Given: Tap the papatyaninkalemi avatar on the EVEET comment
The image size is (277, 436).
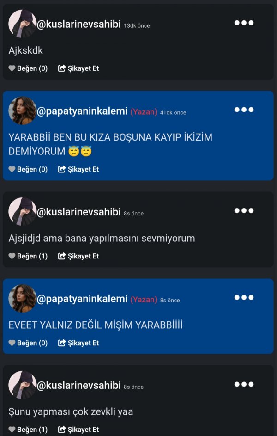Looking at the screenshot, I should point(23,298).
